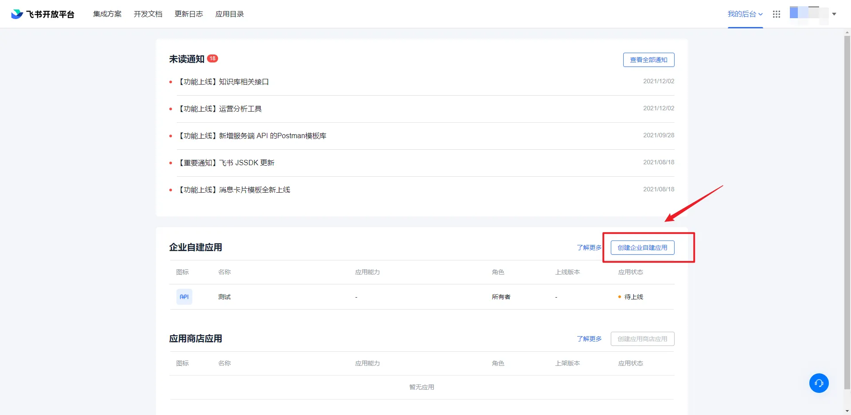Select 应用目录 in the top navigation
This screenshot has width=851, height=415.
click(x=230, y=14)
